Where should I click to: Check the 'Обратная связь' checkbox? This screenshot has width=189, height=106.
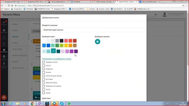pos(43,83)
